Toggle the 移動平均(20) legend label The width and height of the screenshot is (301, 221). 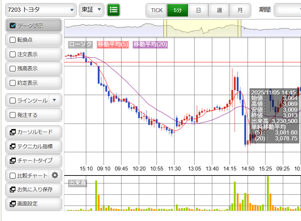point(150,44)
